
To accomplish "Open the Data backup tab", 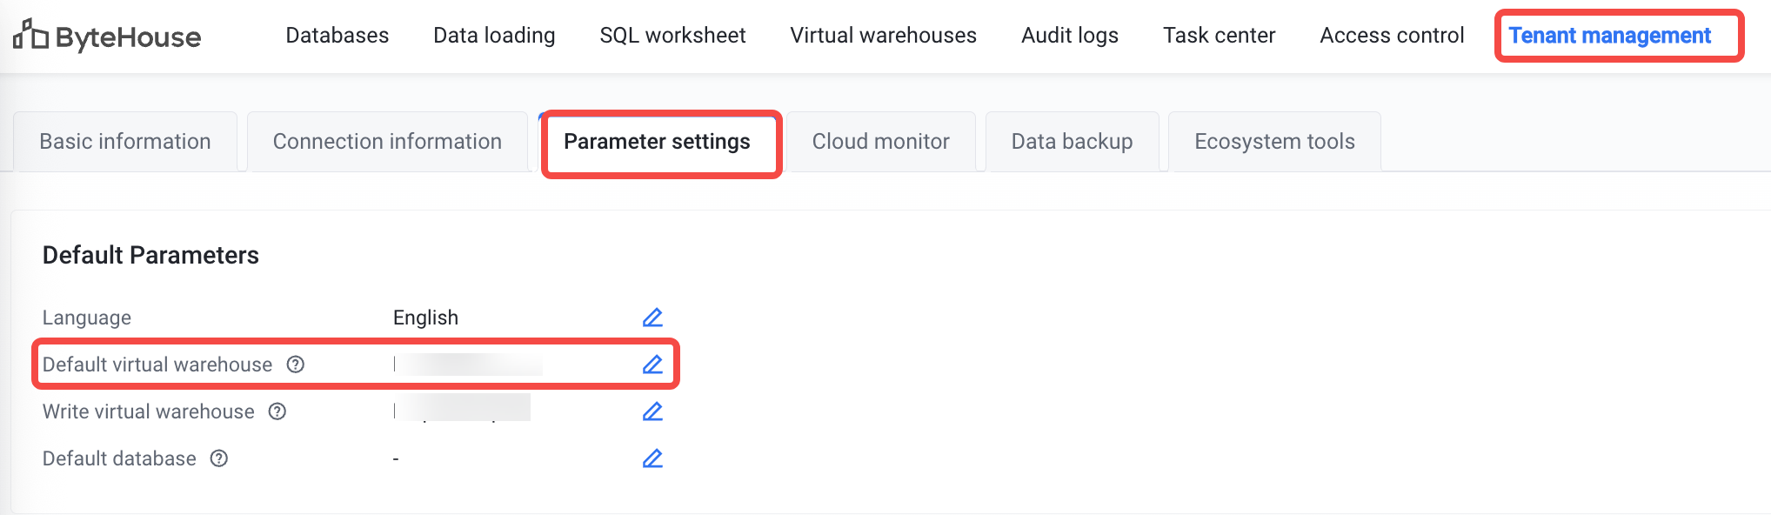I will (x=1072, y=142).
